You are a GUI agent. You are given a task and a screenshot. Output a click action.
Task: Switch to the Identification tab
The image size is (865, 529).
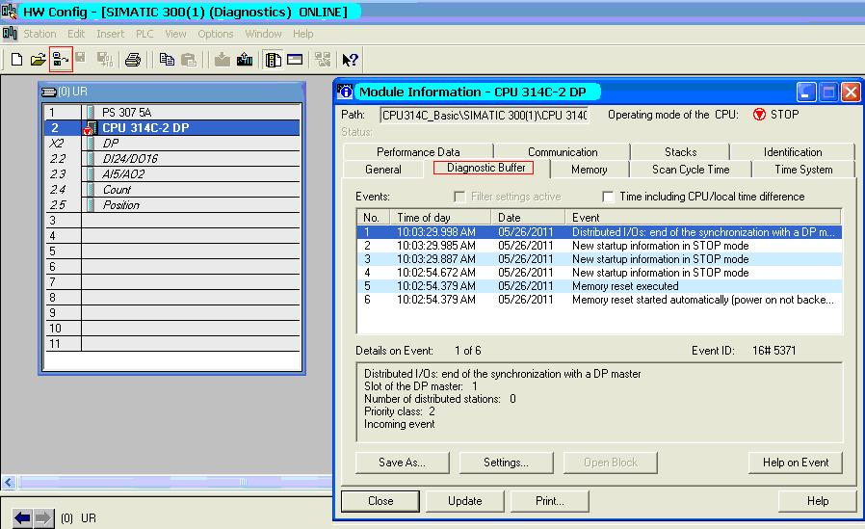(793, 151)
